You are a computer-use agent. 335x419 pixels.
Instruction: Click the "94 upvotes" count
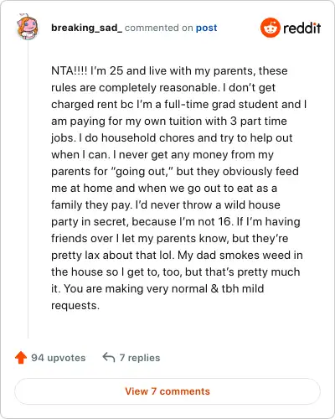point(59,358)
